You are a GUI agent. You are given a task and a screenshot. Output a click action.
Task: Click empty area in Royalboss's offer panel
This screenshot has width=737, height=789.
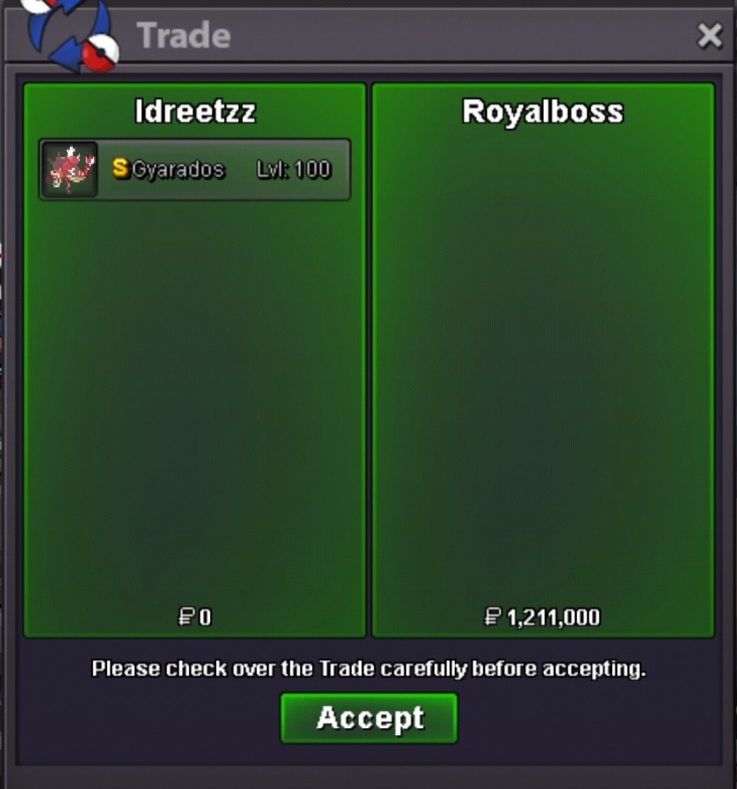point(543,367)
